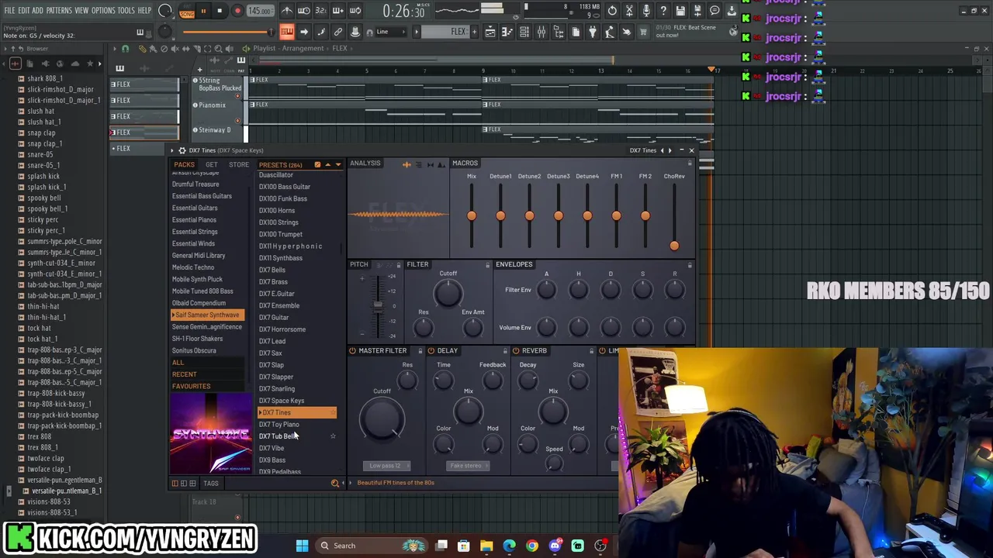The height and width of the screenshot is (558, 993).
Task: Switch to the GET tab in FLEX
Action: point(211,164)
